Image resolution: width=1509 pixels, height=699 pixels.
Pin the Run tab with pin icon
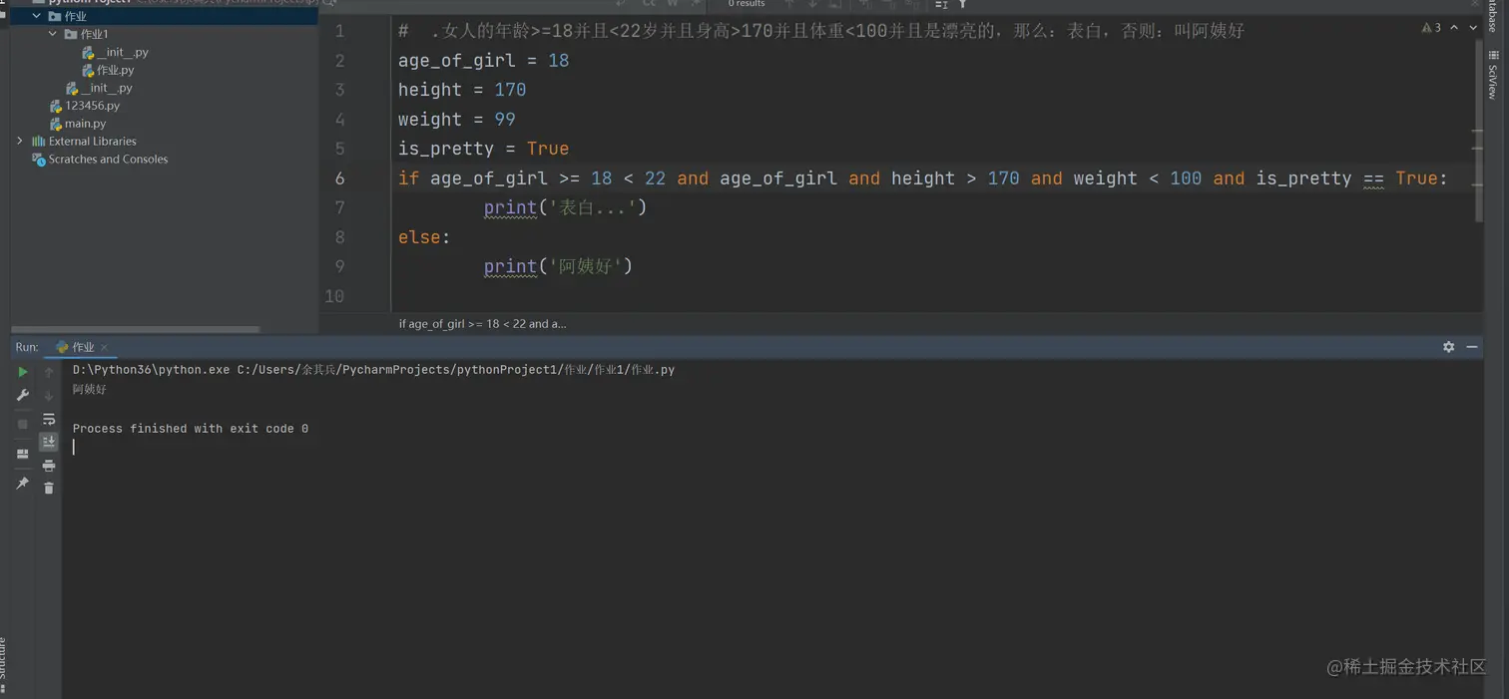23,484
